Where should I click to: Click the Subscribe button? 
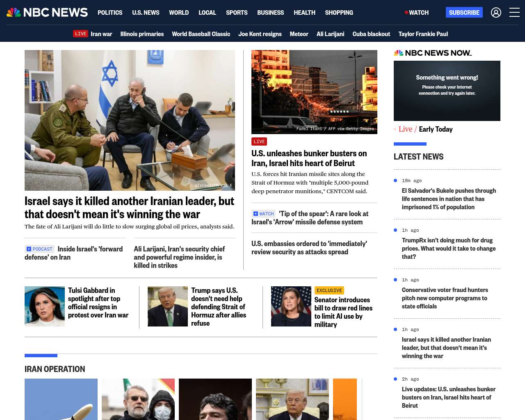click(464, 12)
